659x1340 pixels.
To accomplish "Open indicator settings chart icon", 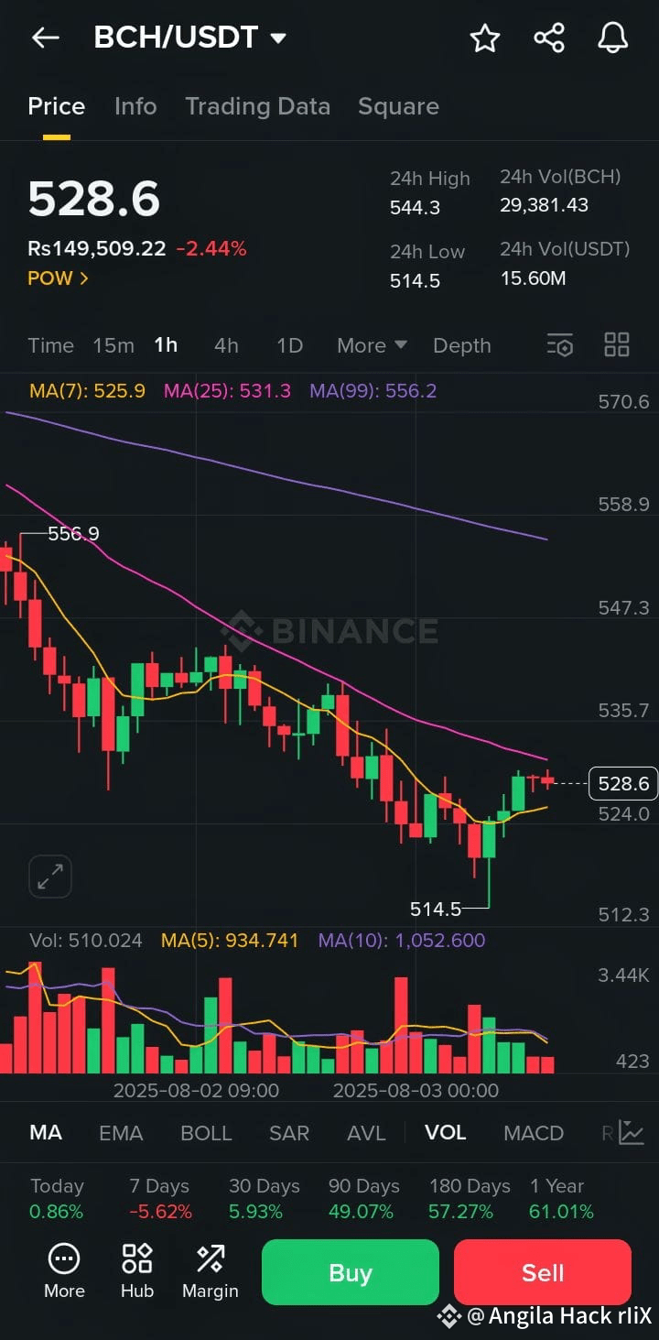I will point(632,1132).
